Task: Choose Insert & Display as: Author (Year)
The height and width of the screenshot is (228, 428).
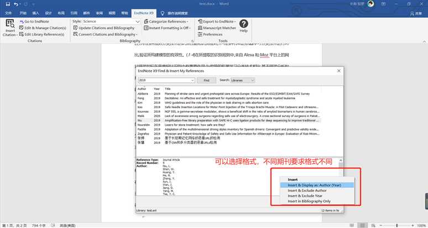Action: pos(317,185)
